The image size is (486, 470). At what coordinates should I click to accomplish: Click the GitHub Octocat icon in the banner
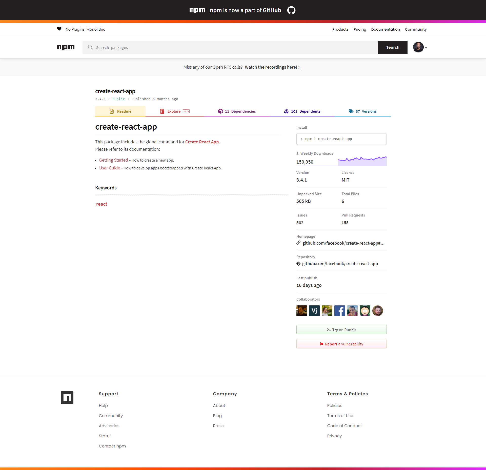point(291,10)
